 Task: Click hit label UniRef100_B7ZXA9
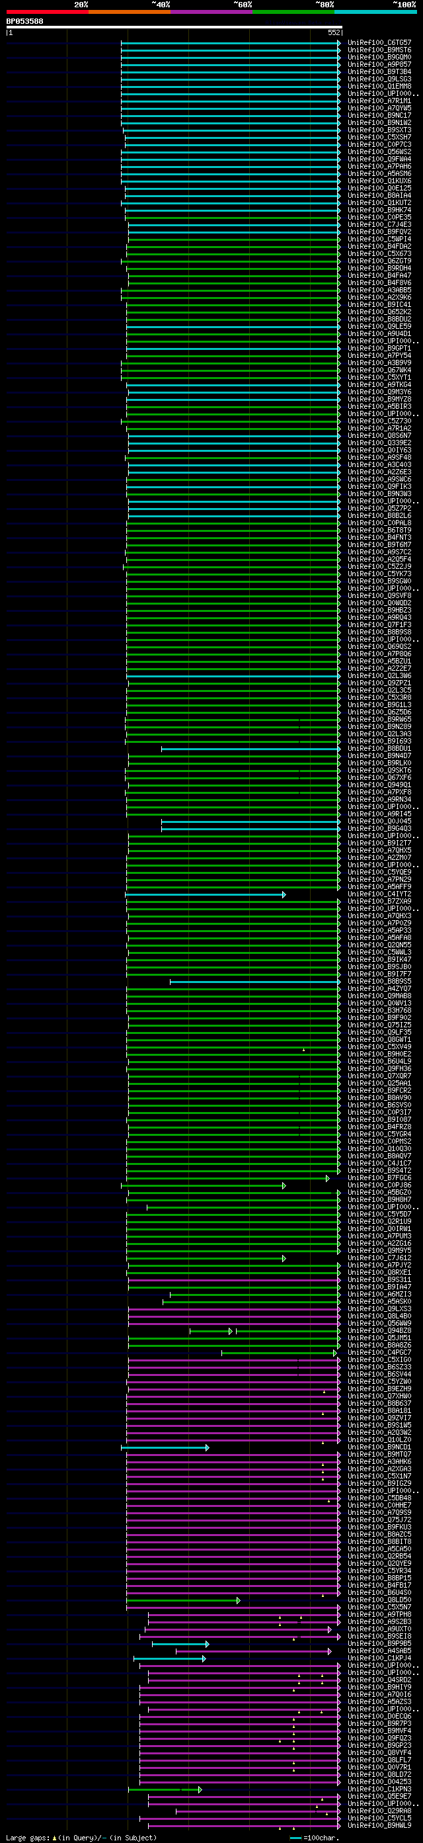(x=379, y=902)
